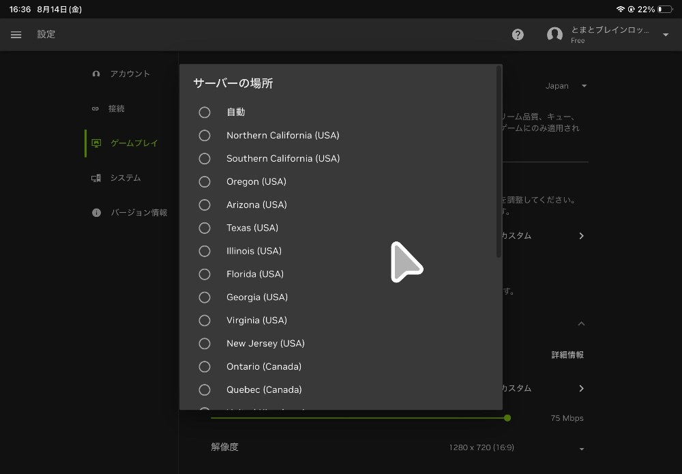Collapse the section with up chevron
Image resolution: width=682 pixels, height=474 pixels.
pos(581,323)
